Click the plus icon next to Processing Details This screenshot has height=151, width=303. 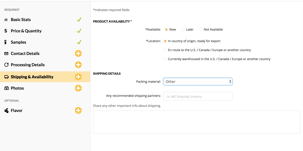(78, 65)
